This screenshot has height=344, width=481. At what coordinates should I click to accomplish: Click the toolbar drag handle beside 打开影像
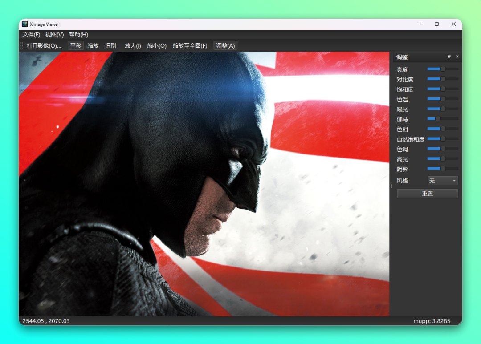click(21, 46)
